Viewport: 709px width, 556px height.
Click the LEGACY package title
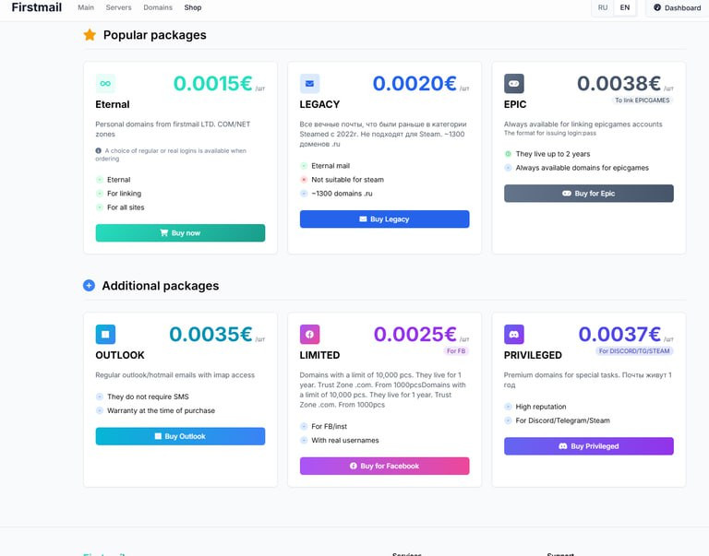coord(319,104)
